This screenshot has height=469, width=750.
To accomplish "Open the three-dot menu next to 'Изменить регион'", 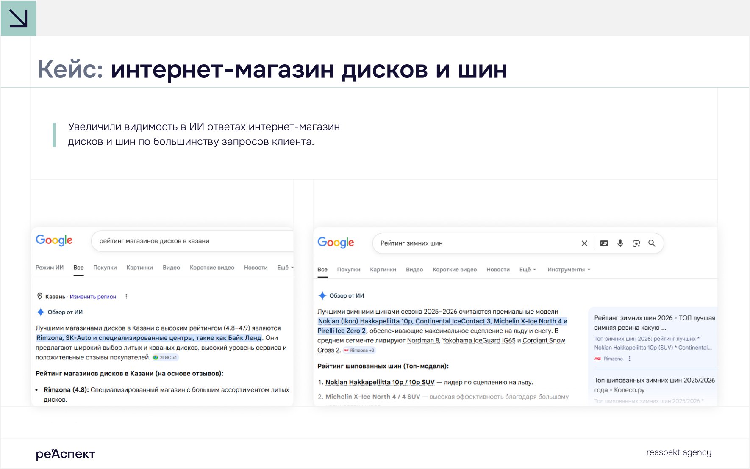I will coord(126,296).
